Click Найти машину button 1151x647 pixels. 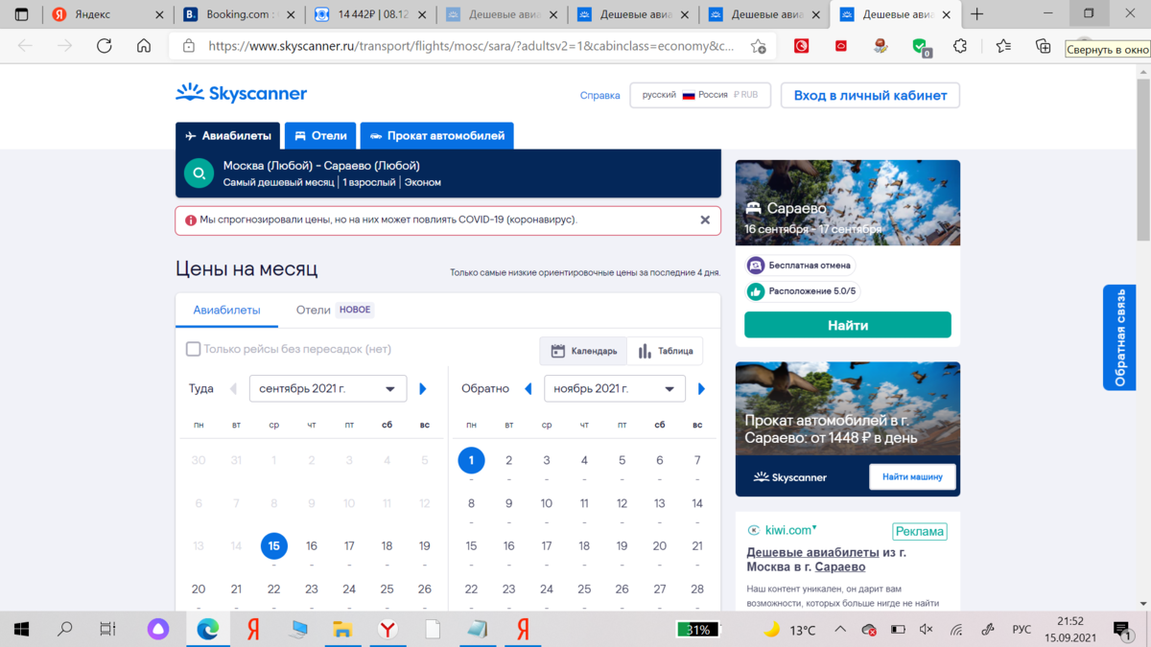(x=912, y=476)
